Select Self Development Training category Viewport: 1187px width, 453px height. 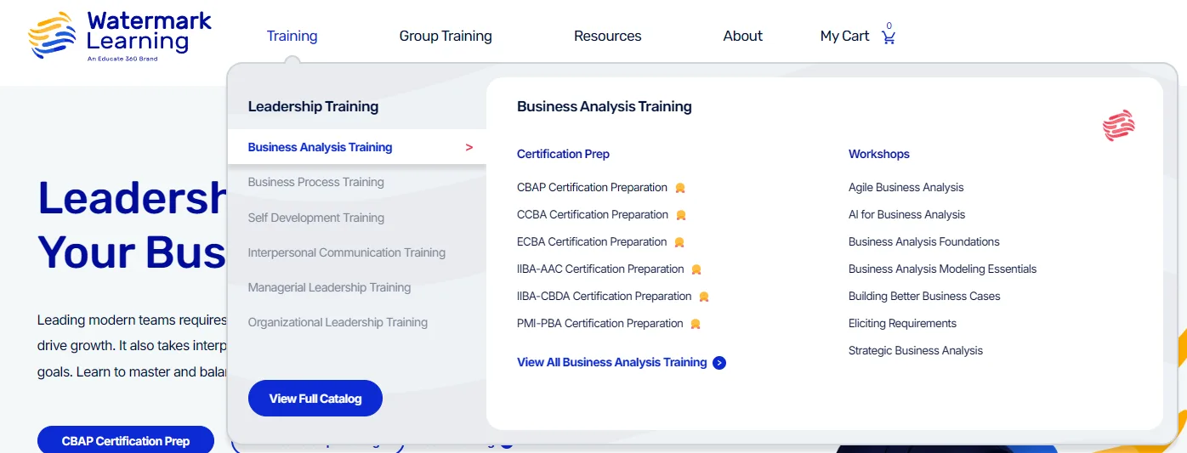tap(316, 218)
